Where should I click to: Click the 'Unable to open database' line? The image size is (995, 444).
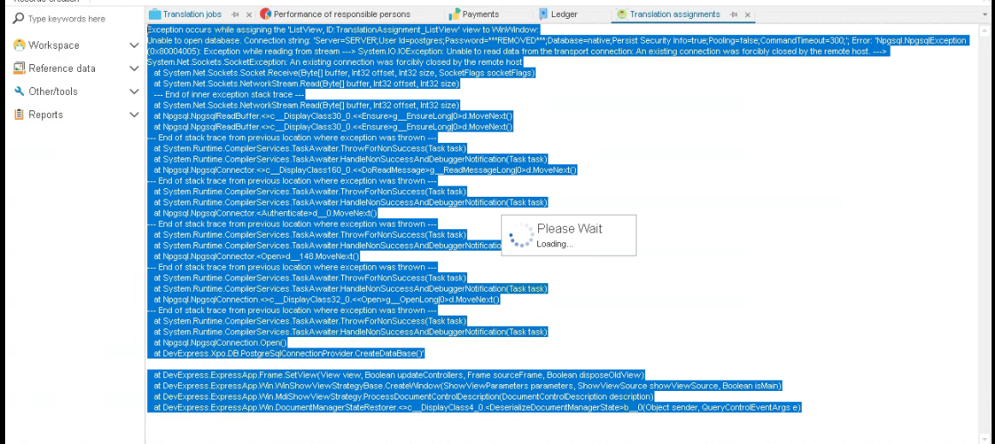(x=556, y=40)
